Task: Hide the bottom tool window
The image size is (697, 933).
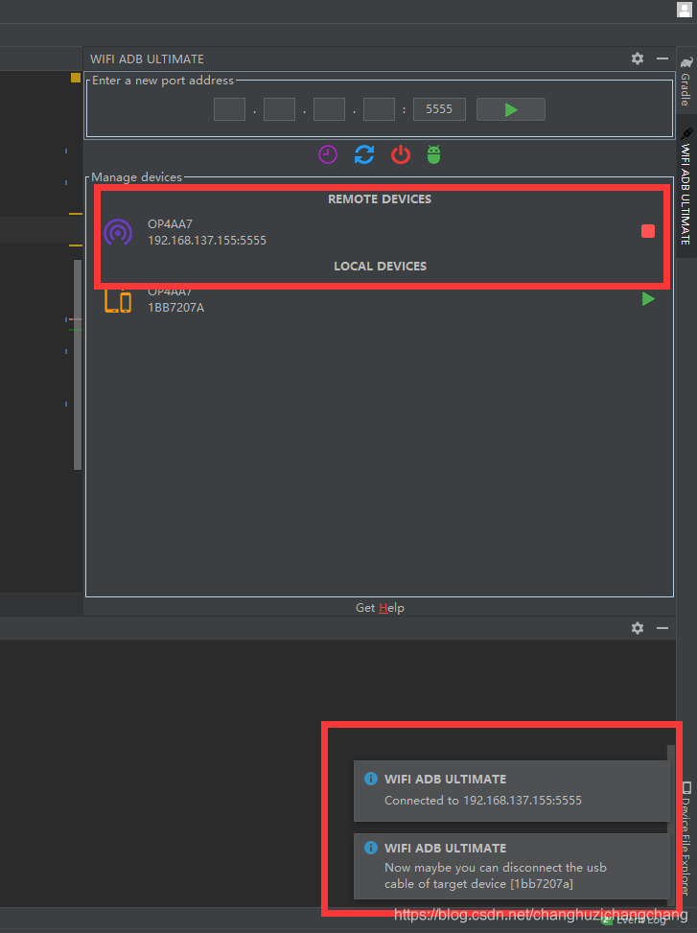Action: 662,628
